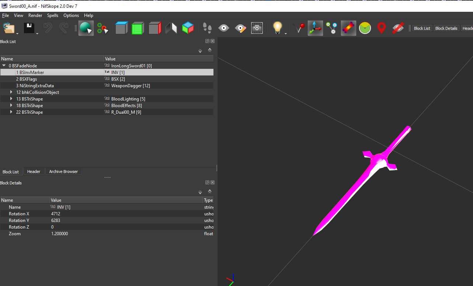Open the Help menu
The height and width of the screenshot is (286, 473).
coord(88,15)
